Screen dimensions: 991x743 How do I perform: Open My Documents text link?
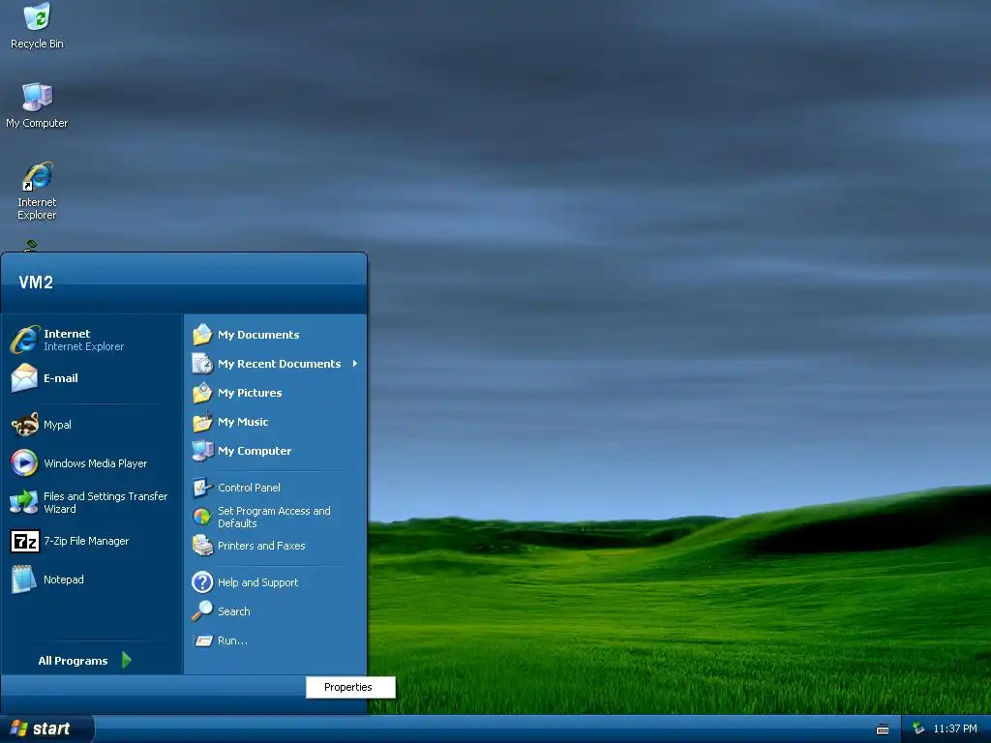[258, 335]
